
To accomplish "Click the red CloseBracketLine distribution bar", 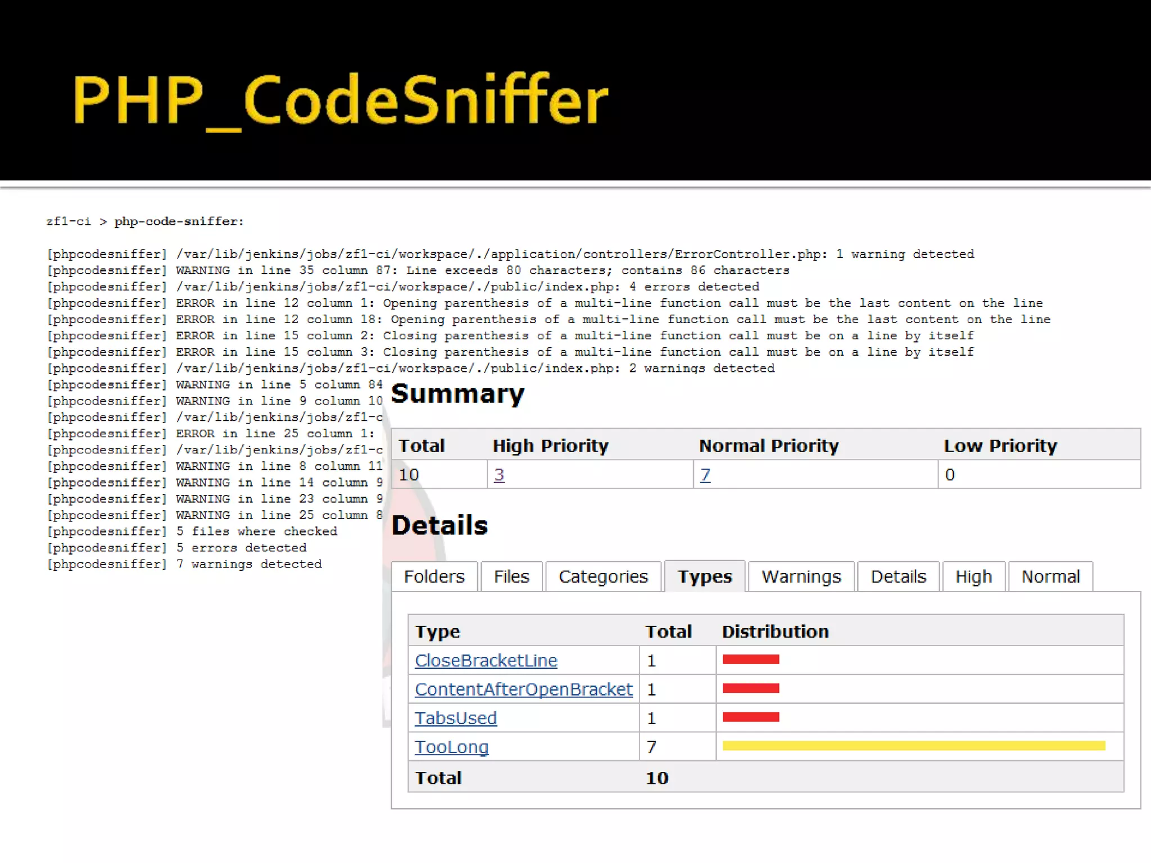I will pos(750,659).
